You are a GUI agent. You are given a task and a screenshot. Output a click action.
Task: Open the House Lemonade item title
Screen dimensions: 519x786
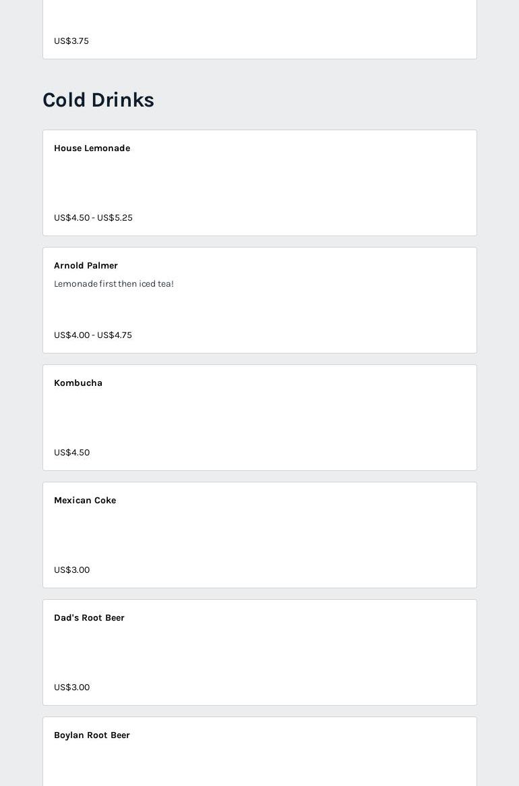92,148
